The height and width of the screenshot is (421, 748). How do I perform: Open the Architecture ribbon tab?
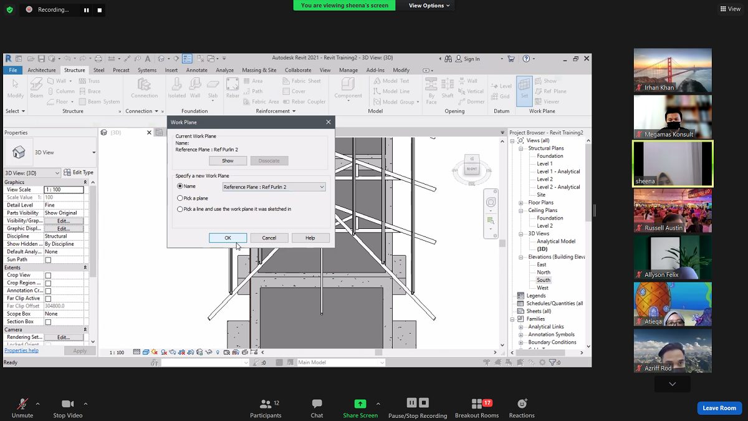(42, 70)
